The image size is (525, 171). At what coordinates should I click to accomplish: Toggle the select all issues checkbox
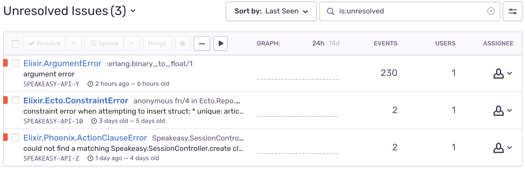click(x=16, y=44)
